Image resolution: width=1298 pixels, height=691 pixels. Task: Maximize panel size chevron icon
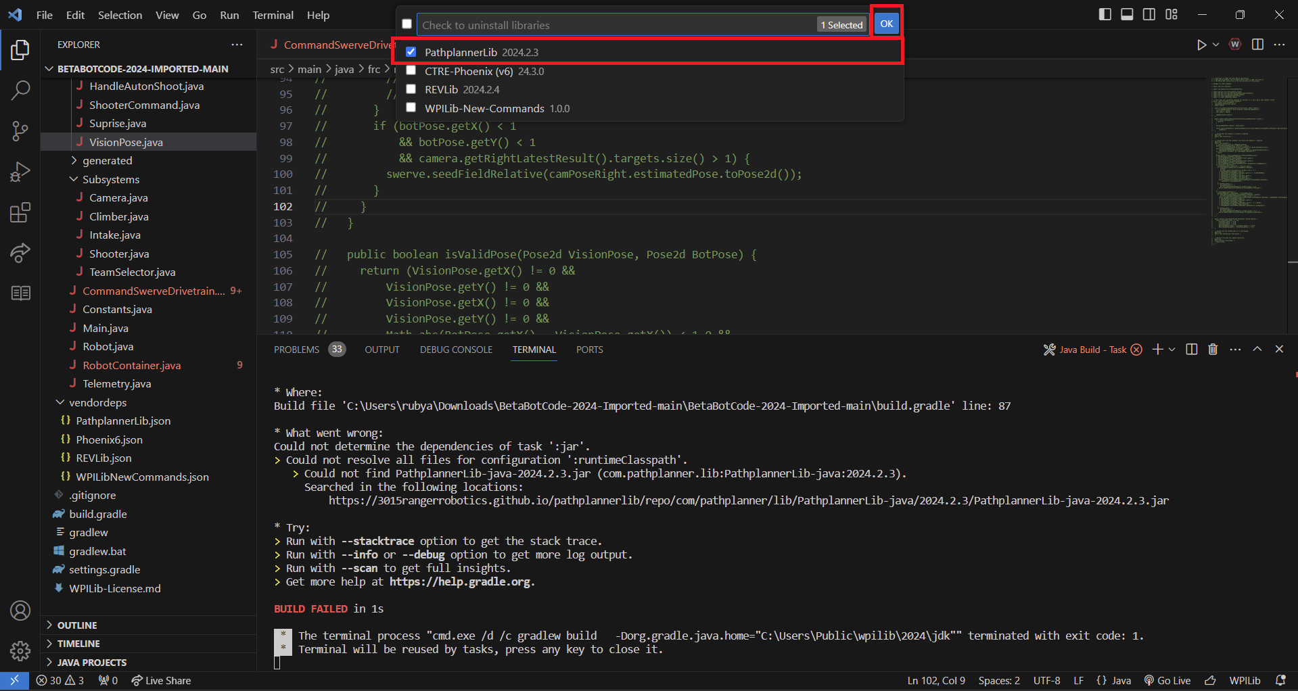click(1257, 350)
